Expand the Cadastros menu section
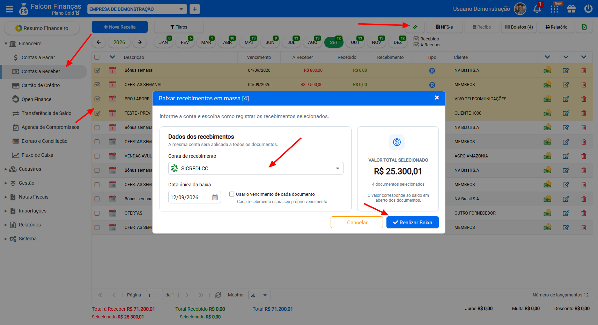The width and height of the screenshot is (598, 325). [x=6, y=169]
